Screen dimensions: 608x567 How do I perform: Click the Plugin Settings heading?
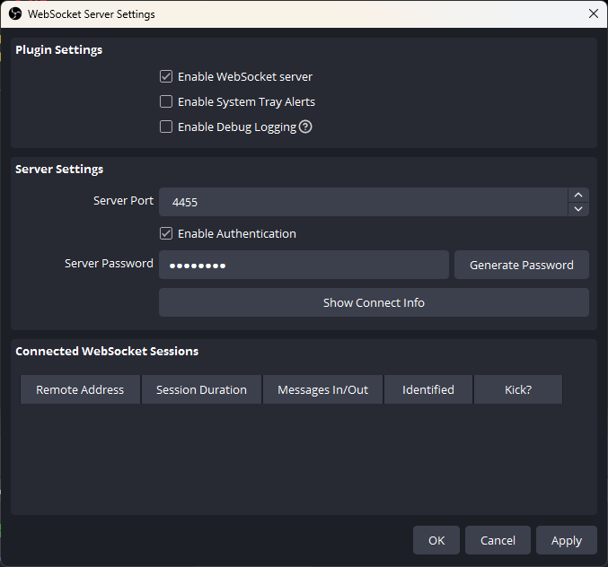tap(59, 50)
